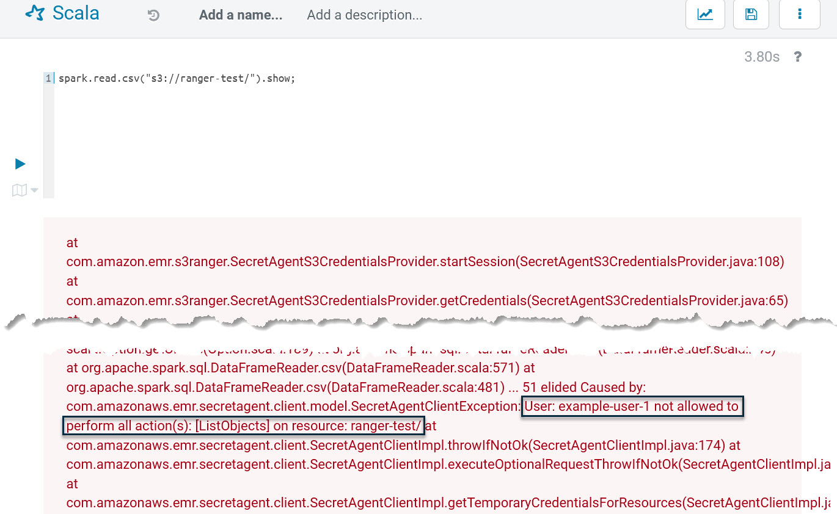Click the 'Add a description...' field
This screenshot has height=514, width=837.
pos(364,15)
